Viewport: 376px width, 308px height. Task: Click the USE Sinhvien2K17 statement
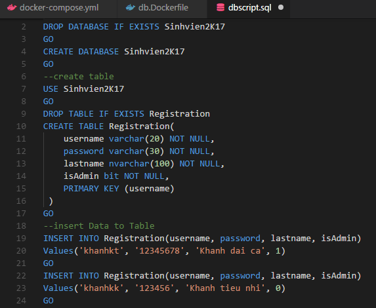pyautogui.click(x=83, y=89)
